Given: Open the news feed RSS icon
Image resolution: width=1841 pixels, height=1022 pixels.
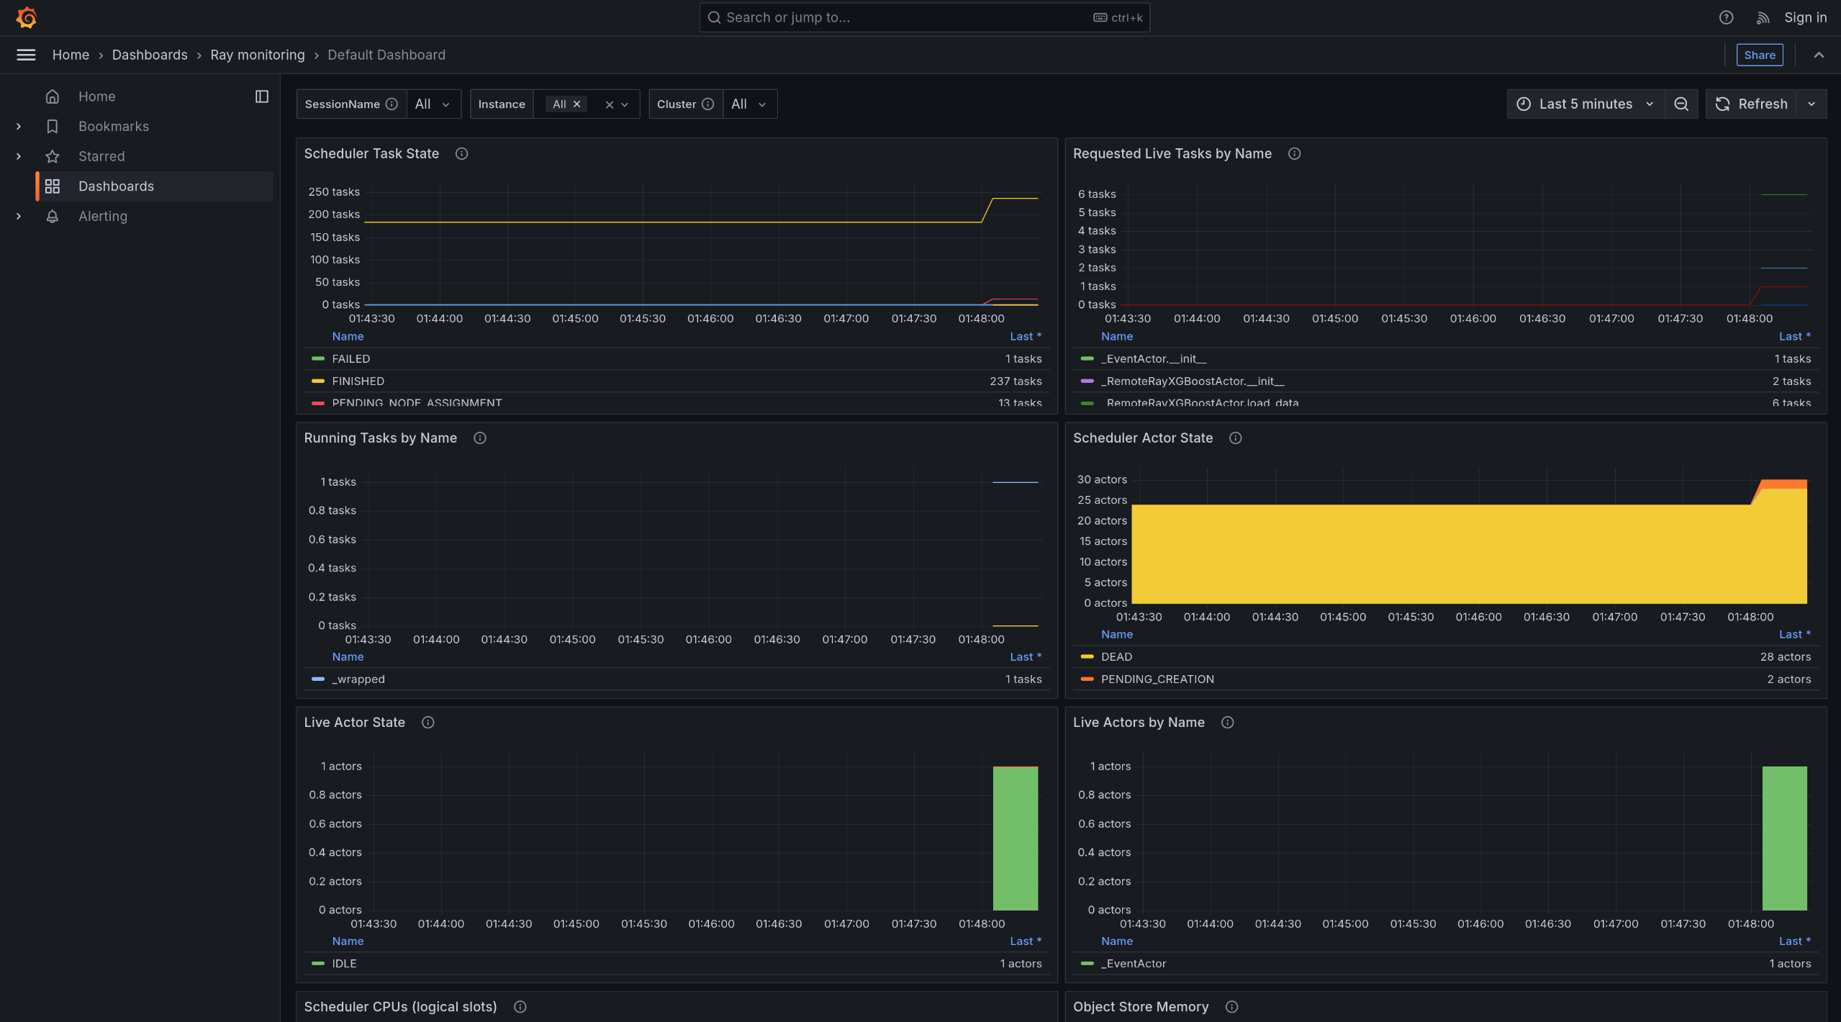Looking at the screenshot, I should pos(1763,17).
